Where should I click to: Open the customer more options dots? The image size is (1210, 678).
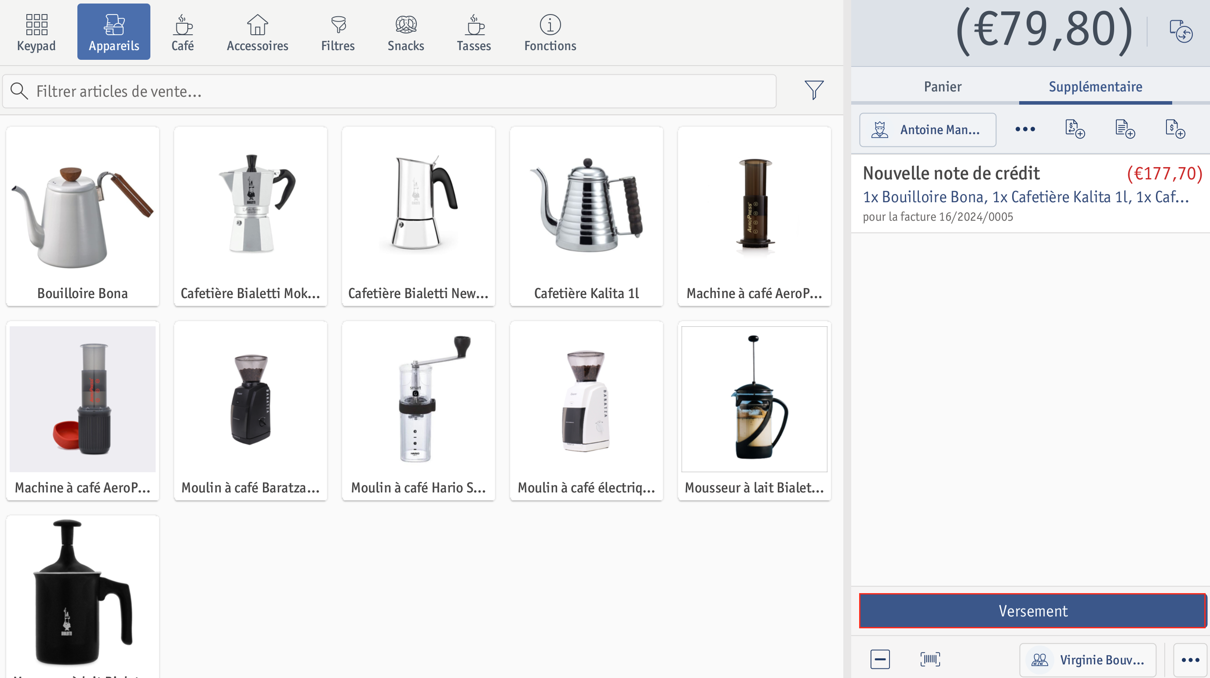pos(1025,129)
